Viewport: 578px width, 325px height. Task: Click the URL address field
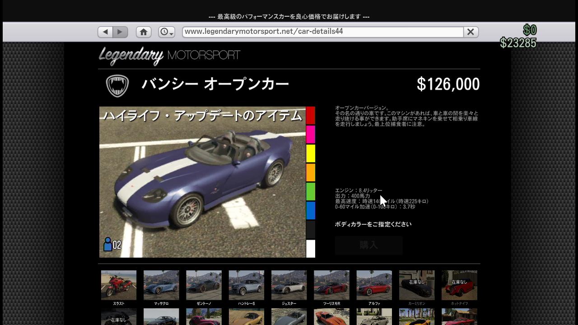(x=323, y=32)
